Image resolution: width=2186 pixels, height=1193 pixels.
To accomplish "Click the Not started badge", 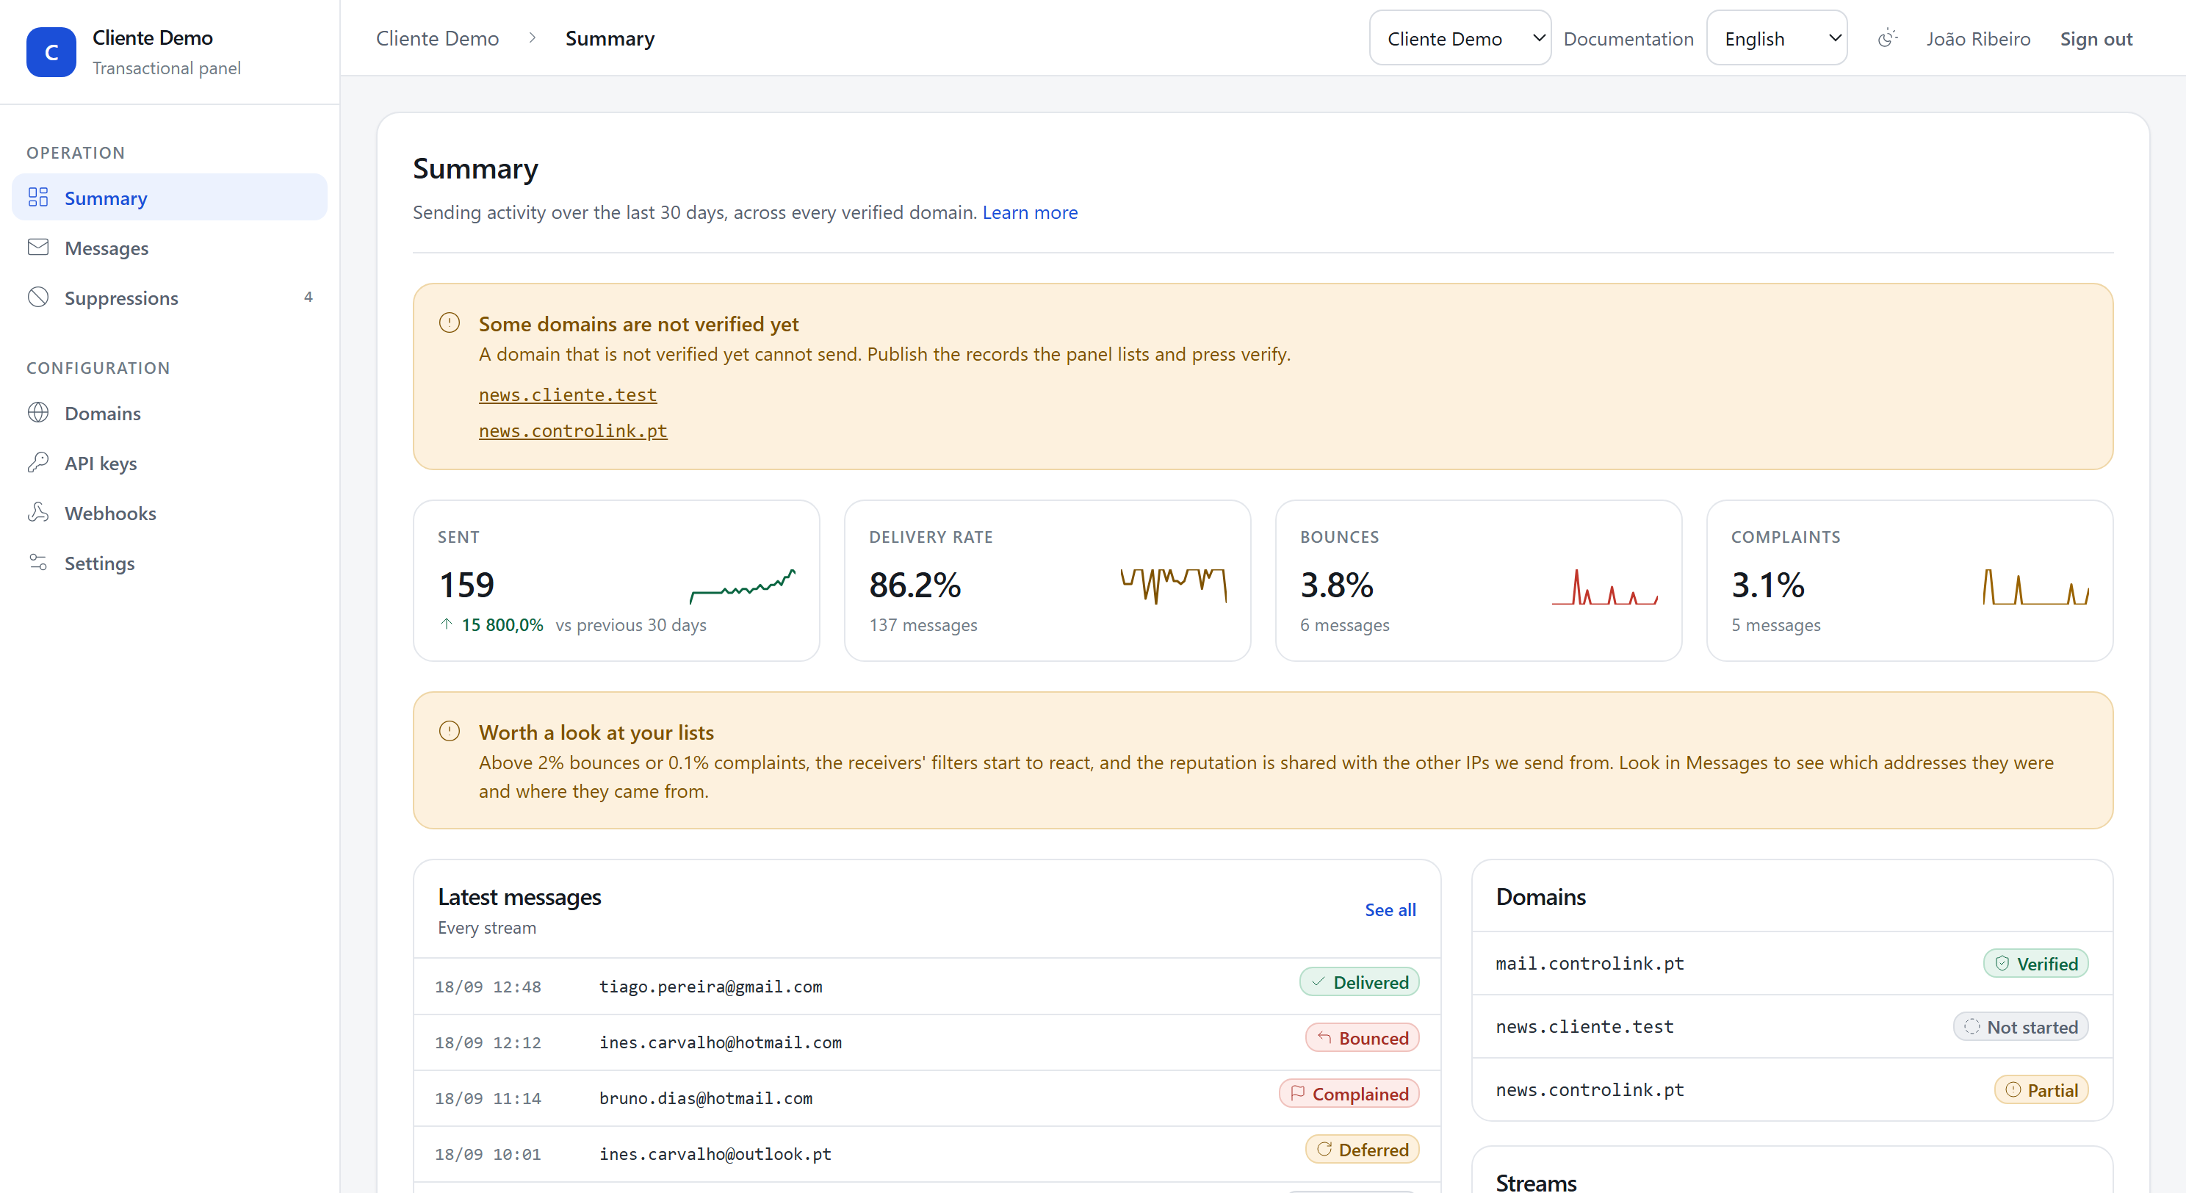I will pos(2021,1027).
